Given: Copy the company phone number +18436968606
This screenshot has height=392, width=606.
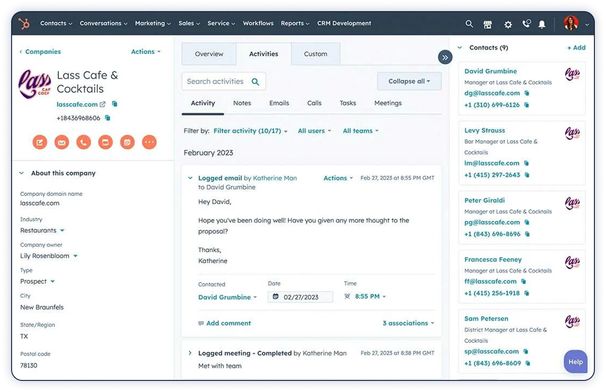Looking at the screenshot, I should click(x=108, y=118).
